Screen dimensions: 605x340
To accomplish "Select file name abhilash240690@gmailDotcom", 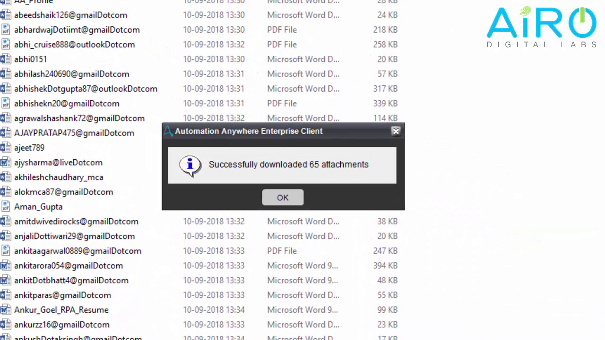I will 72,74.
